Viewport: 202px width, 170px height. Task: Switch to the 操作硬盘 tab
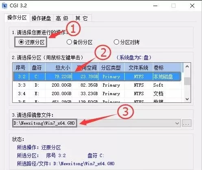tap(41, 18)
